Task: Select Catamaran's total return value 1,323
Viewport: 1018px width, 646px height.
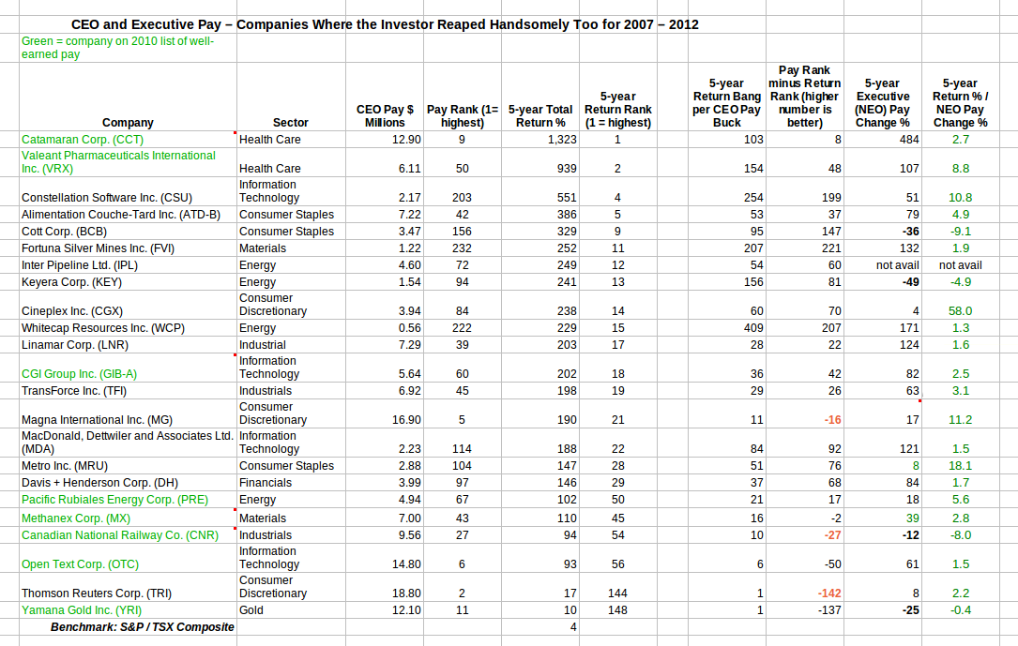Action: (562, 140)
